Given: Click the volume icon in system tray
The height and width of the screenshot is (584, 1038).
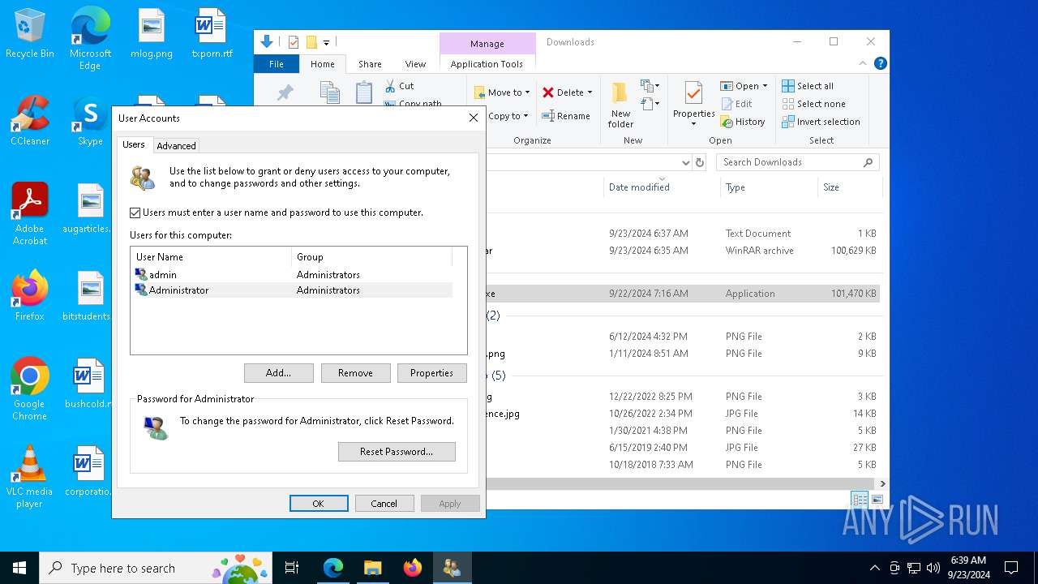Looking at the screenshot, I should click(x=933, y=568).
